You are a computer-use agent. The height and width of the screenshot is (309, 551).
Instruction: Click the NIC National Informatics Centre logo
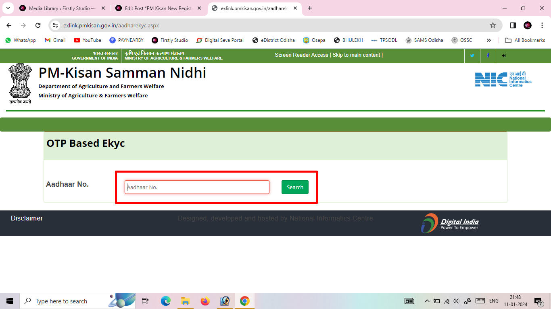coord(503,79)
